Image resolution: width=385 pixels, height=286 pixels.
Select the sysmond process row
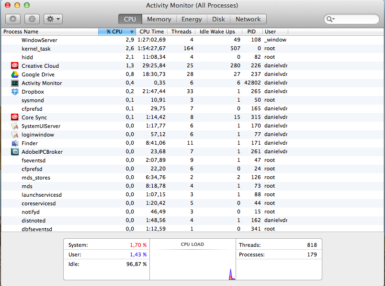[x=192, y=100]
